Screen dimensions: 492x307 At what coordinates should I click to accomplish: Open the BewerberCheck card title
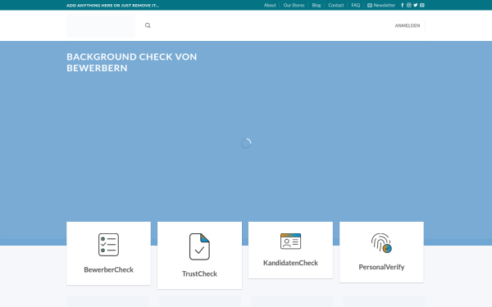click(x=108, y=269)
